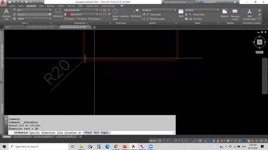268x150 pixels.
Task: Click the red Use Current color swatch
Action: [x=69, y=15]
